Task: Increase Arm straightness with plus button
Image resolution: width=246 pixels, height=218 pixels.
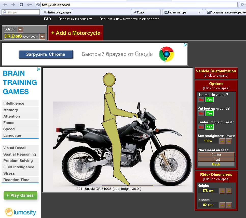Action: tap(229, 141)
